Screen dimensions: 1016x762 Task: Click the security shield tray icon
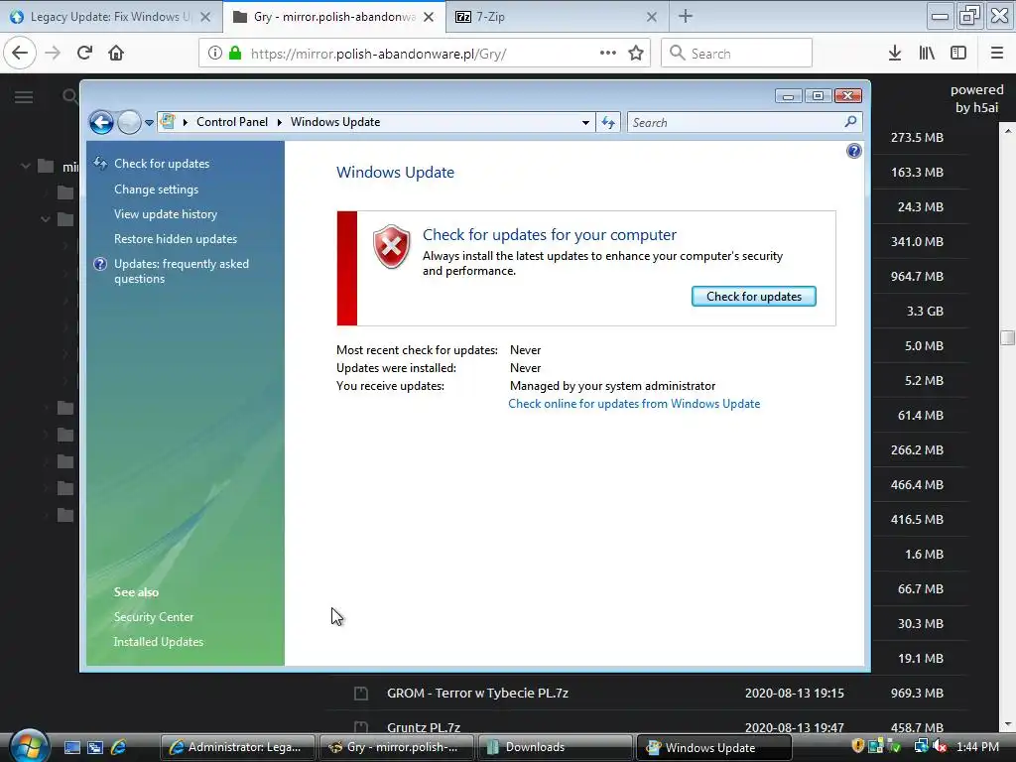858,746
